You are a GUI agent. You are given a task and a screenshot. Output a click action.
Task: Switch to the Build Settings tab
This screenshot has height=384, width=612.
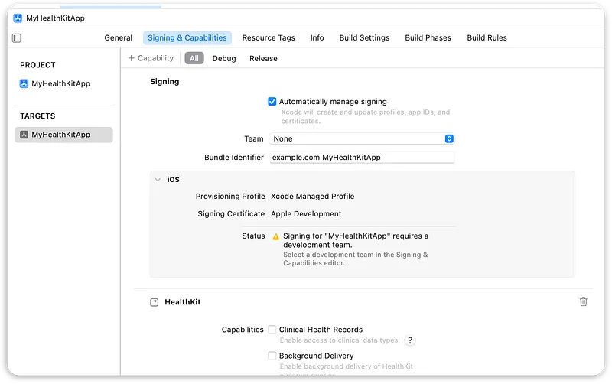(x=364, y=38)
